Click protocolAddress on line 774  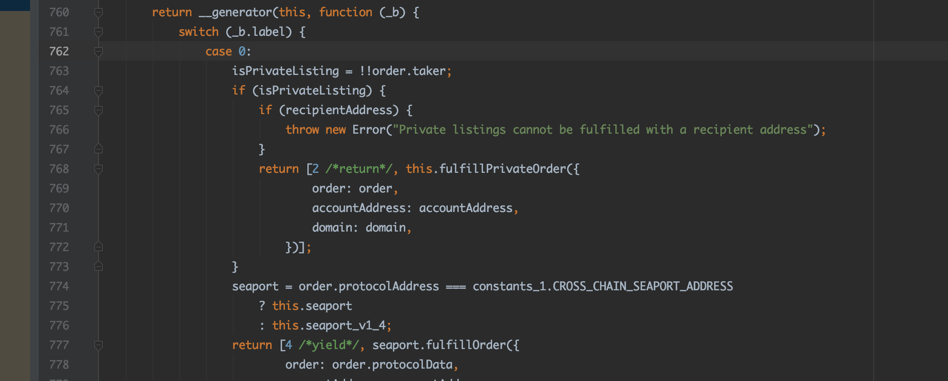pos(389,286)
